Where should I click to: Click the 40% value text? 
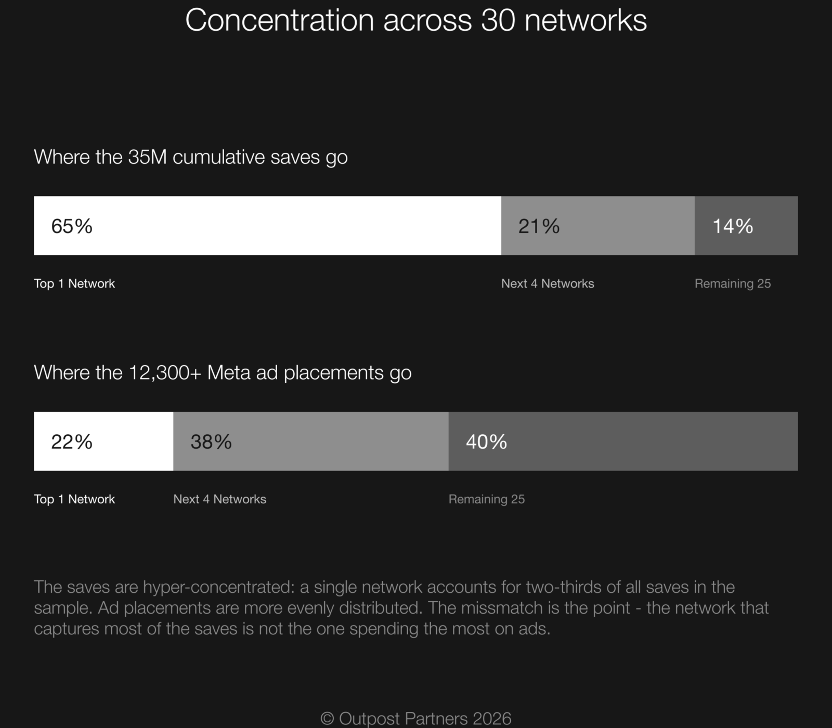coord(487,442)
